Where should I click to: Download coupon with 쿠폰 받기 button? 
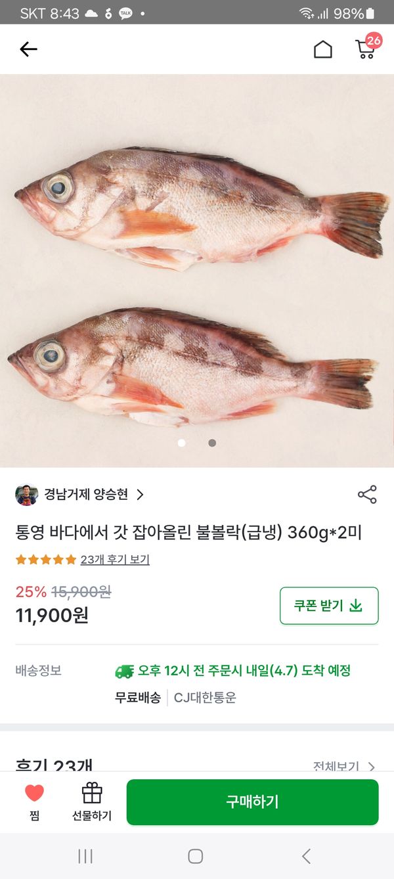pos(328,605)
